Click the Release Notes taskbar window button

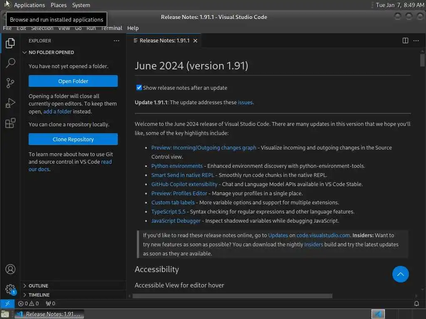(49, 314)
